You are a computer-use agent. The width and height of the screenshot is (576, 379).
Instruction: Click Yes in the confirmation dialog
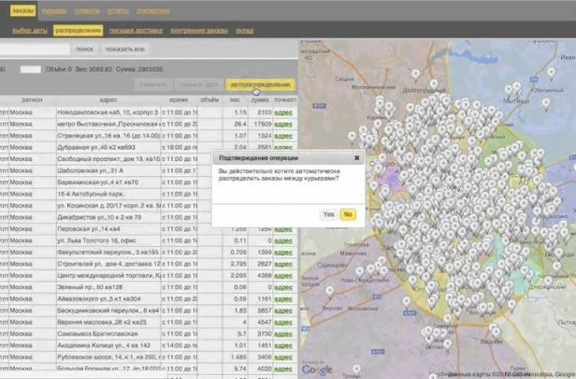(328, 214)
